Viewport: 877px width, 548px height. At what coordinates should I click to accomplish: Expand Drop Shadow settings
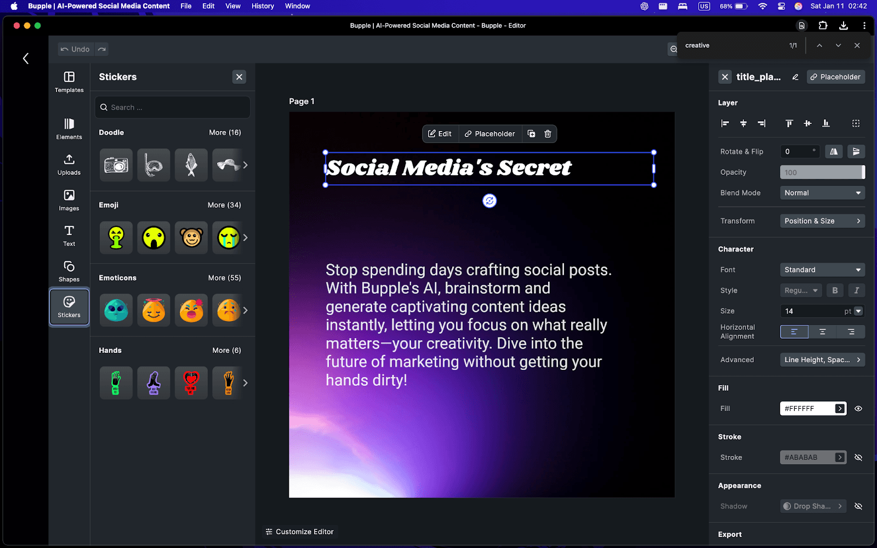click(813, 506)
